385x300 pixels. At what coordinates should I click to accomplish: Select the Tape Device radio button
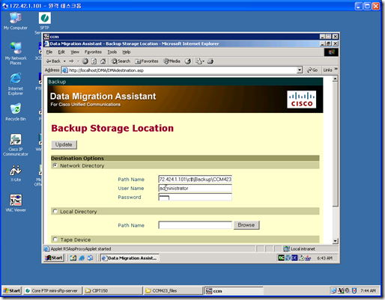(55, 239)
